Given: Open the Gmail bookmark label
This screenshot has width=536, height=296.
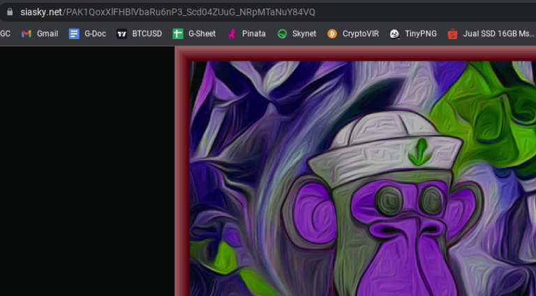Looking at the screenshot, I should [x=47, y=34].
